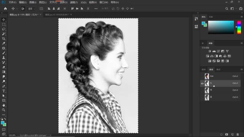The width and height of the screenshot is (244, 137).
Task: Click align top edges icon
Action: click(x=72, y=9)
